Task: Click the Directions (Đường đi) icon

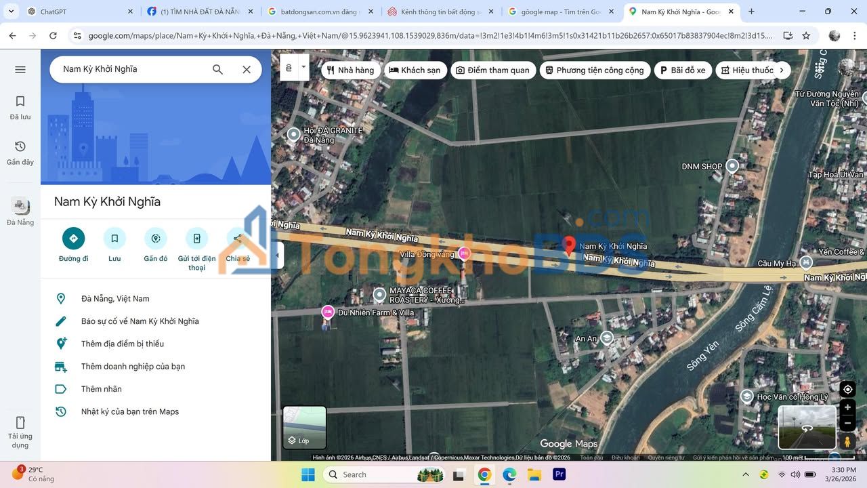Action: (x=73, y=238)
